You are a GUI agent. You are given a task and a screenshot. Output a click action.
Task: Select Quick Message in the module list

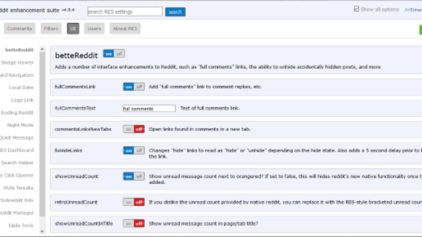tap(17, 138)
